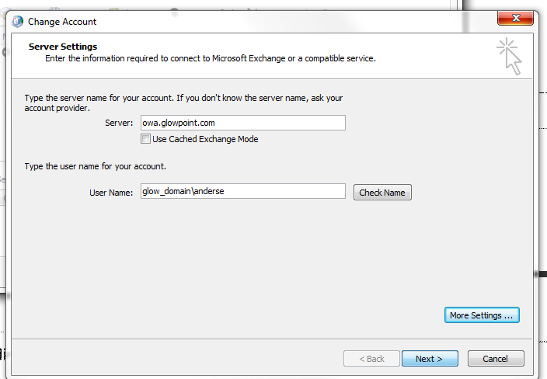Image resolution: width=547 pixels, height=379 pixels.
Task: Proceed with the Next button
Action: pos(429,359)
